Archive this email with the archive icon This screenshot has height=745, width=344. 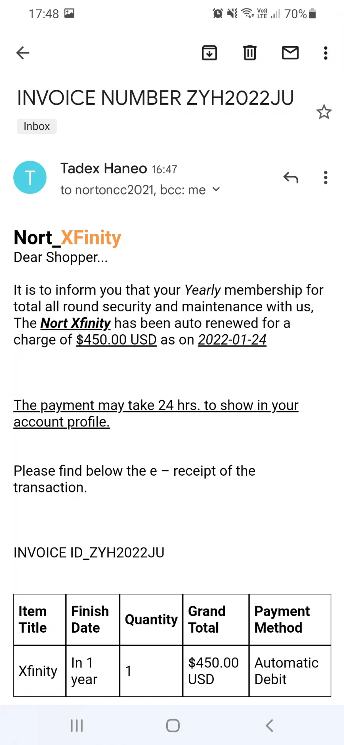(209, 53)
